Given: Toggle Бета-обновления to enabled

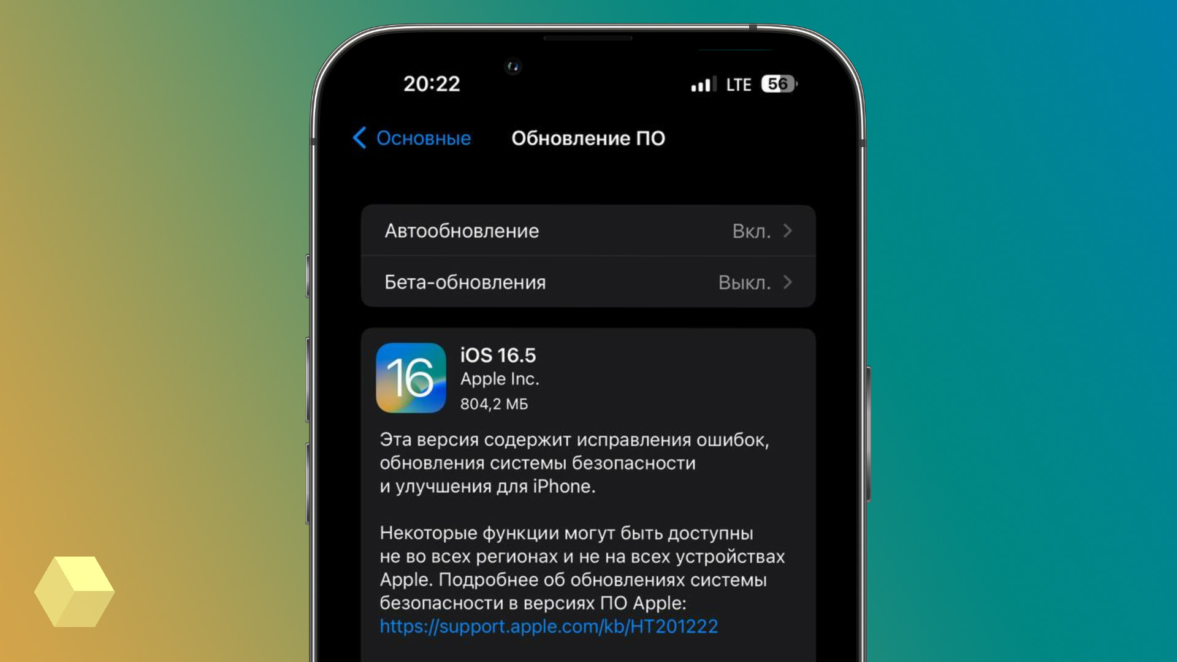Looking at the screenshot, I should pyautogui.click(x=588, y=282).
